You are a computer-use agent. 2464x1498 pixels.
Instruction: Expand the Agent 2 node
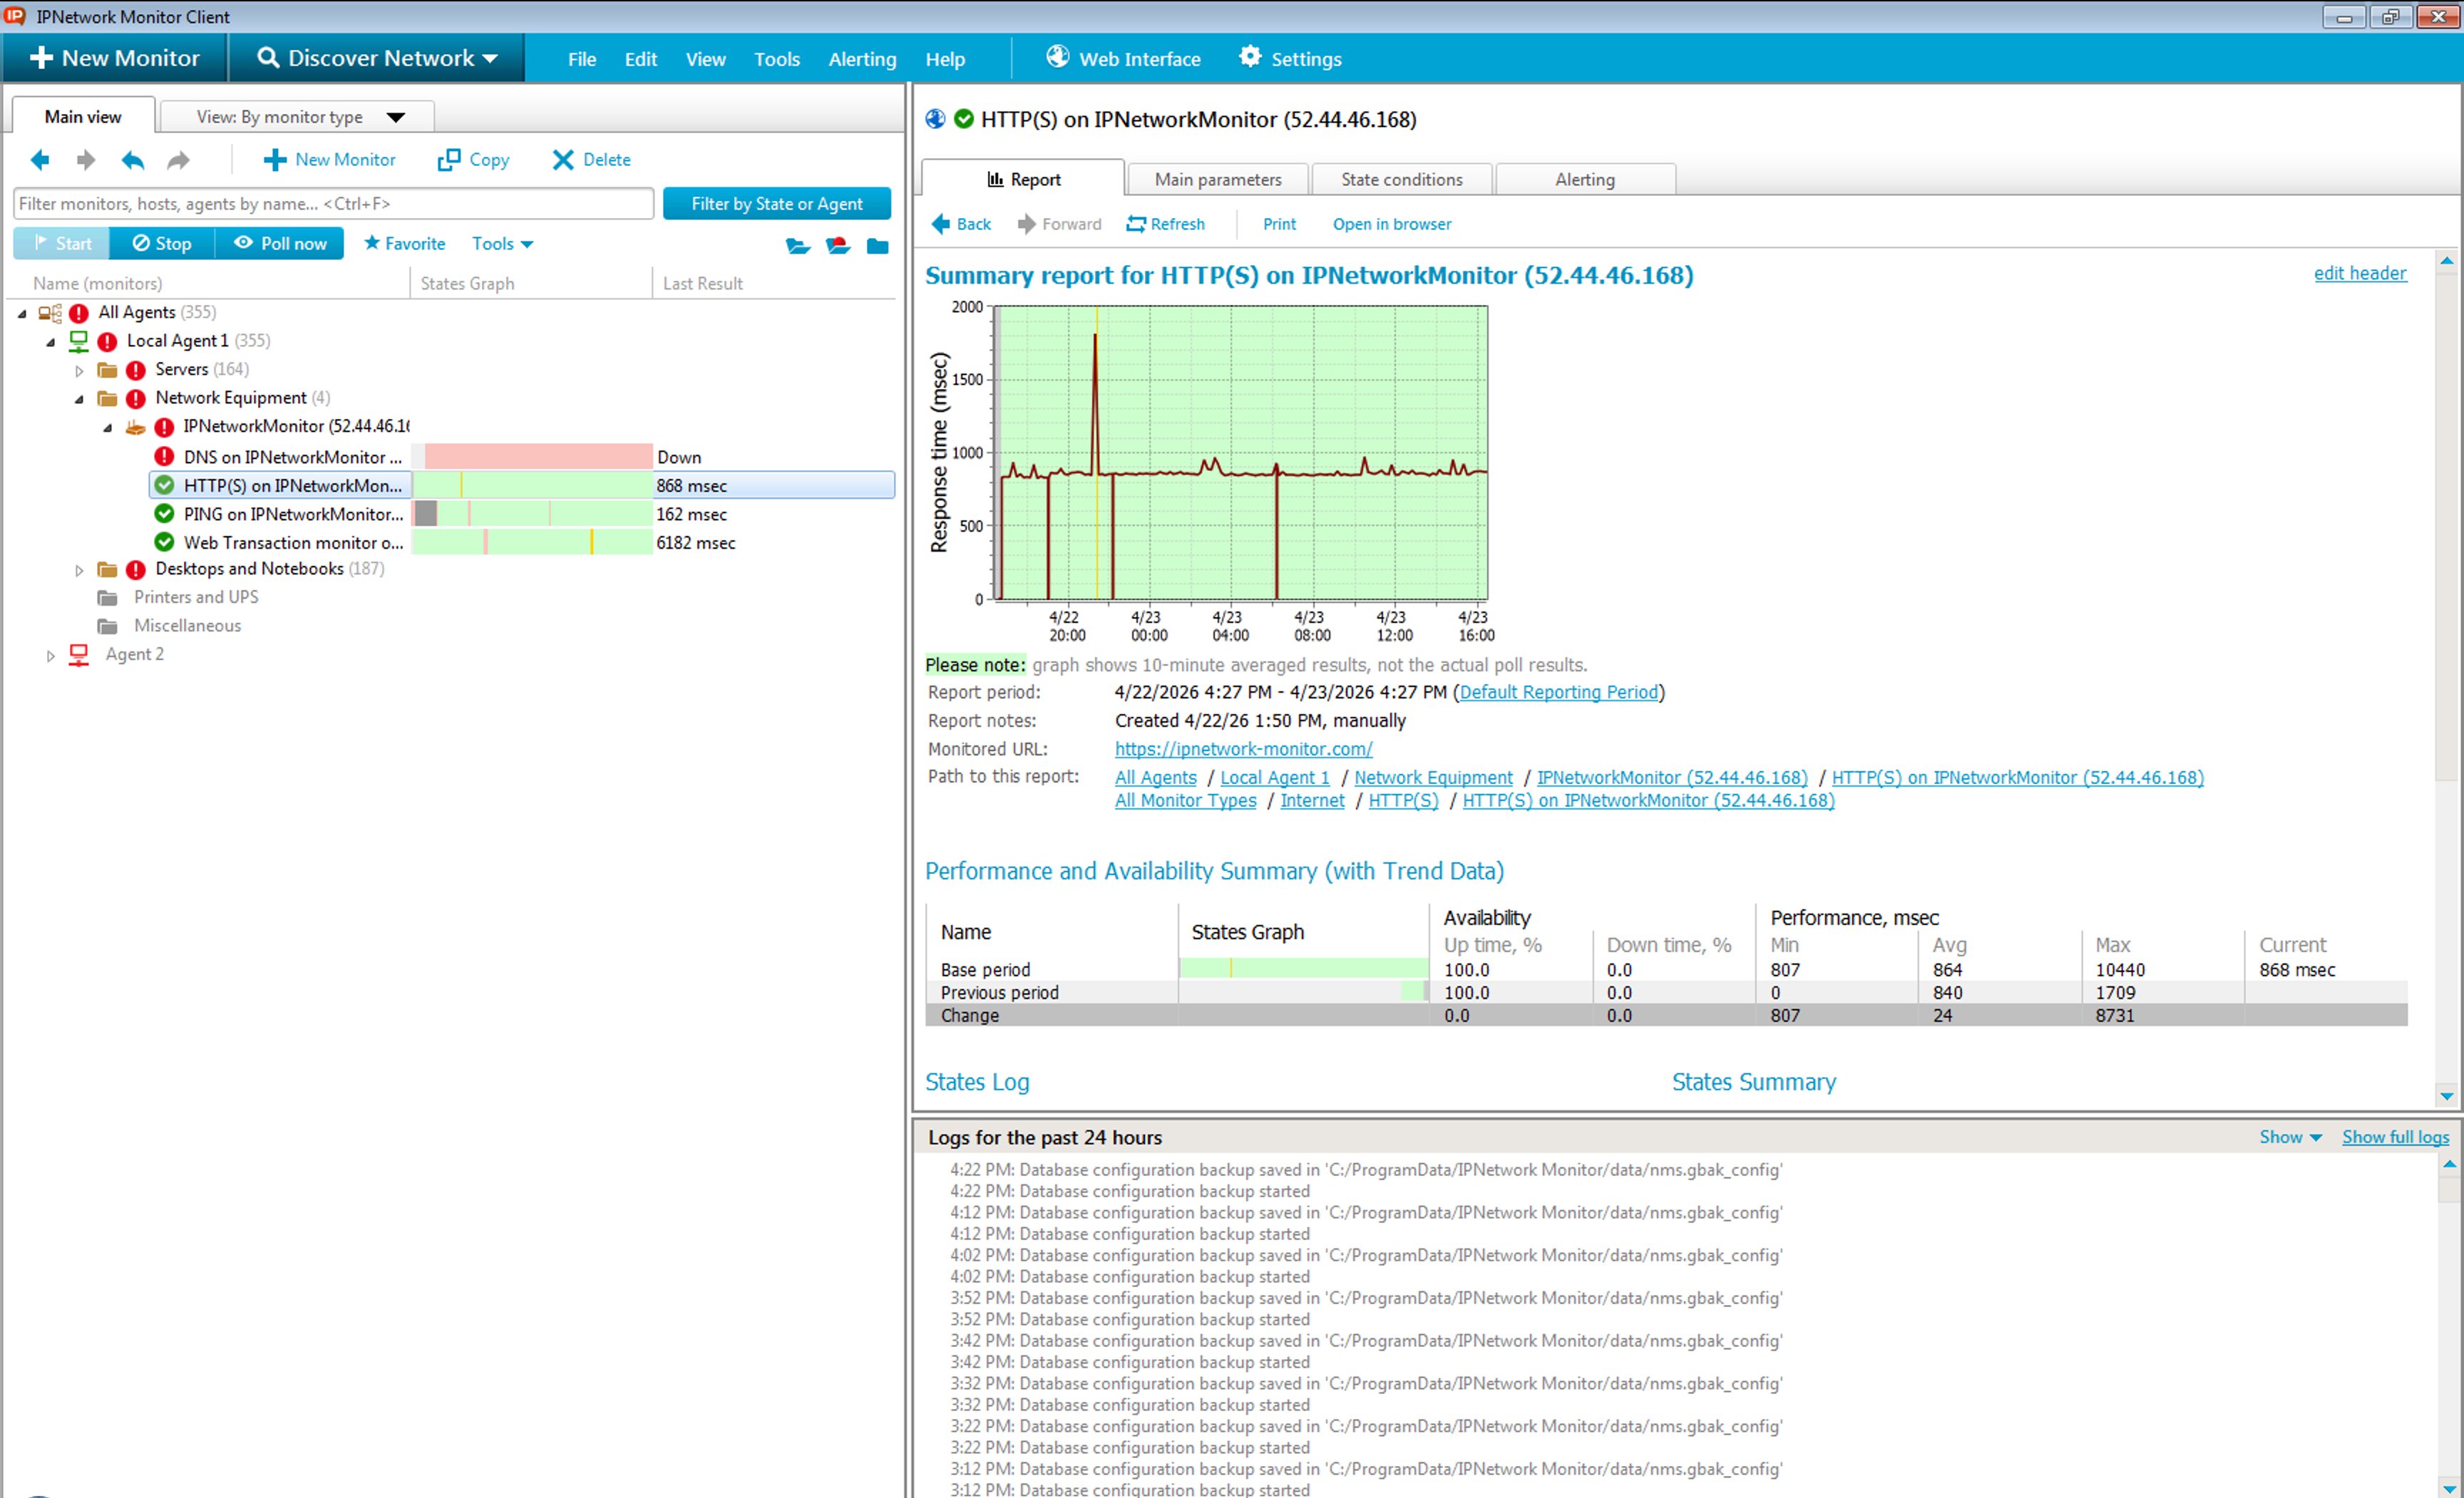51,656
